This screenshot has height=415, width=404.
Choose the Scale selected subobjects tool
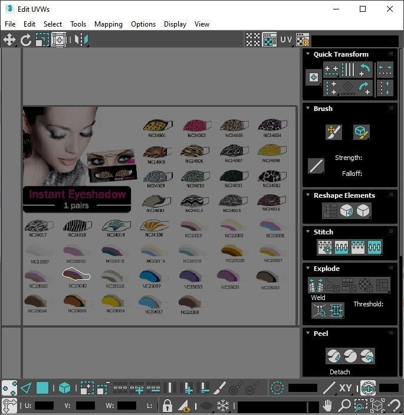(x=42, y=40)
